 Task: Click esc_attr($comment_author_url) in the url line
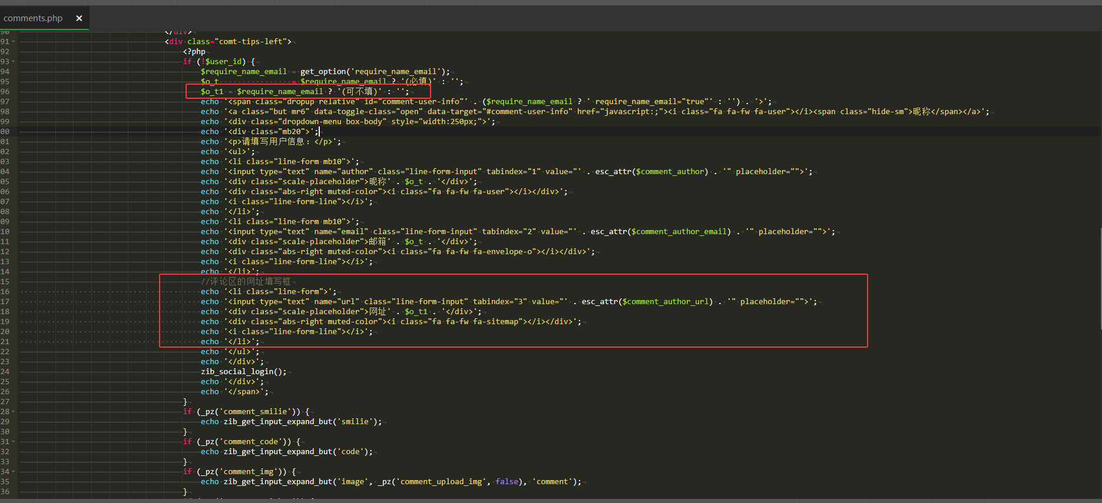(647, 302)
